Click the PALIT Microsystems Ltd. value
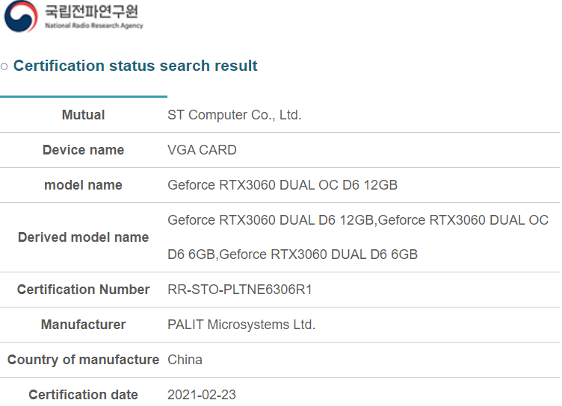Viewport: 562px width, 406px height. pos(241,325)
